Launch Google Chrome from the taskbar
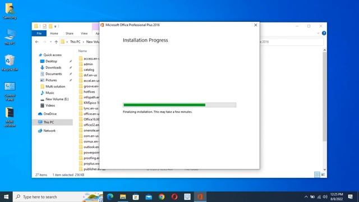The height and width of the screenshot is (202, 359). [162, 197]
